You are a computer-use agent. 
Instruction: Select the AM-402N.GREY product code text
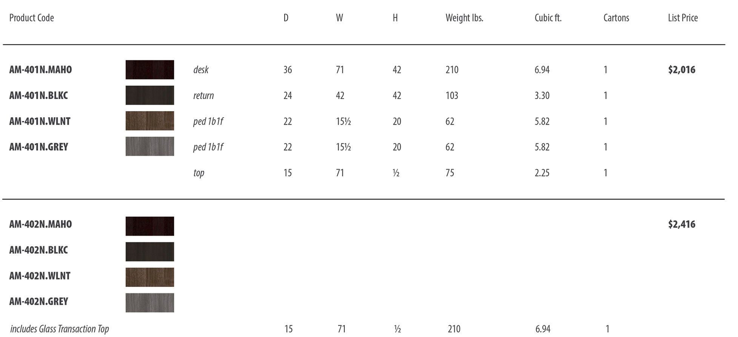[39, 302]
